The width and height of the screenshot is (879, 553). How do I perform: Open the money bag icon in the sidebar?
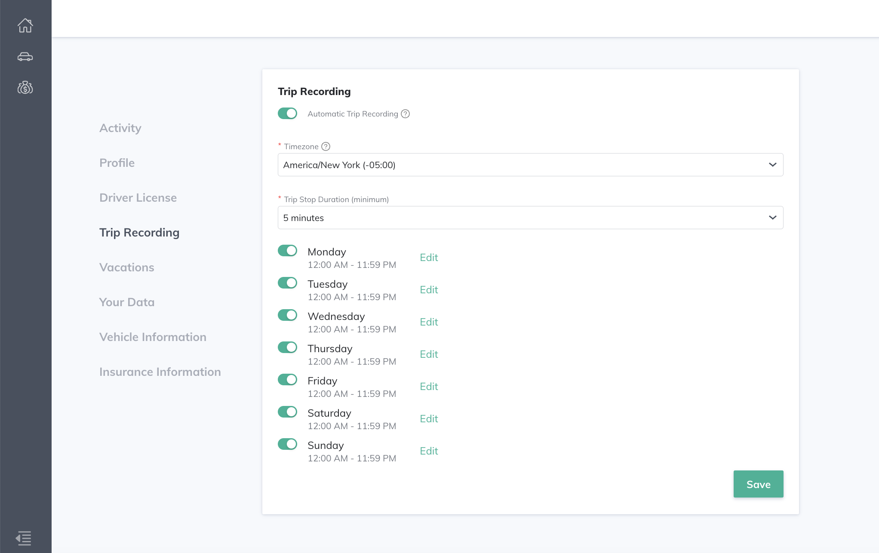point(25,88)
